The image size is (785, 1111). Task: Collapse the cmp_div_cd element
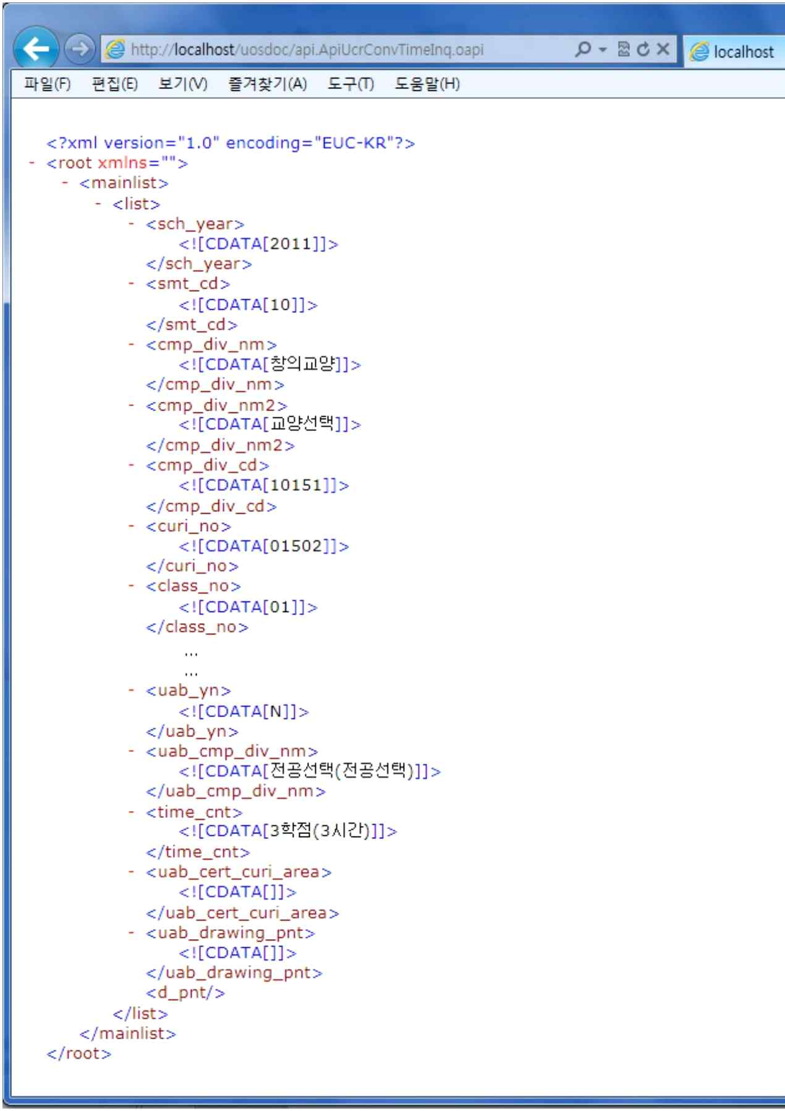tap(132, 464)
